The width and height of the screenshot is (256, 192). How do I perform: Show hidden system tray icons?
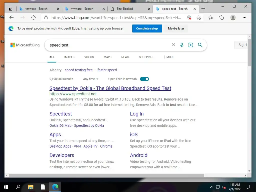(x=211, y=187)
